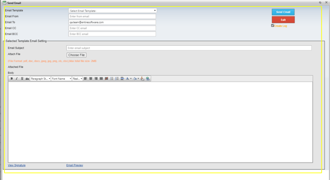
Task: Click the hyperlink globe icon
Action: [148, 79]
